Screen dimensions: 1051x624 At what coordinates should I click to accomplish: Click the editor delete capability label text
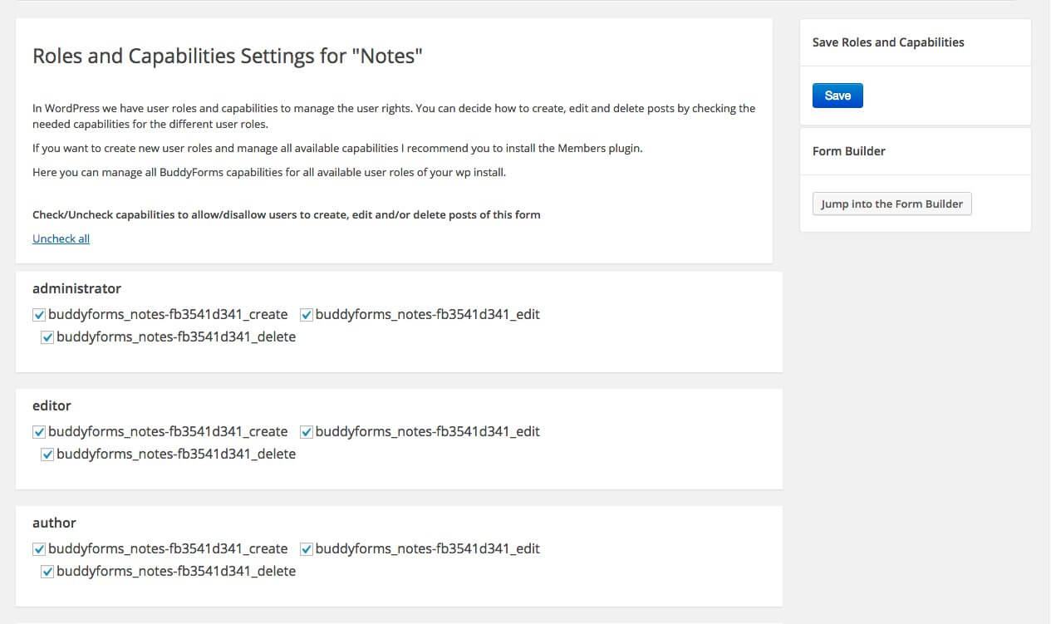(x=175, y=454)
